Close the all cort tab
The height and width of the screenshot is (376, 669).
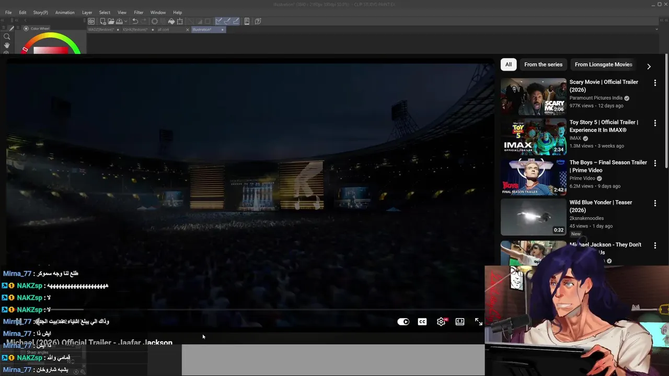188,30
